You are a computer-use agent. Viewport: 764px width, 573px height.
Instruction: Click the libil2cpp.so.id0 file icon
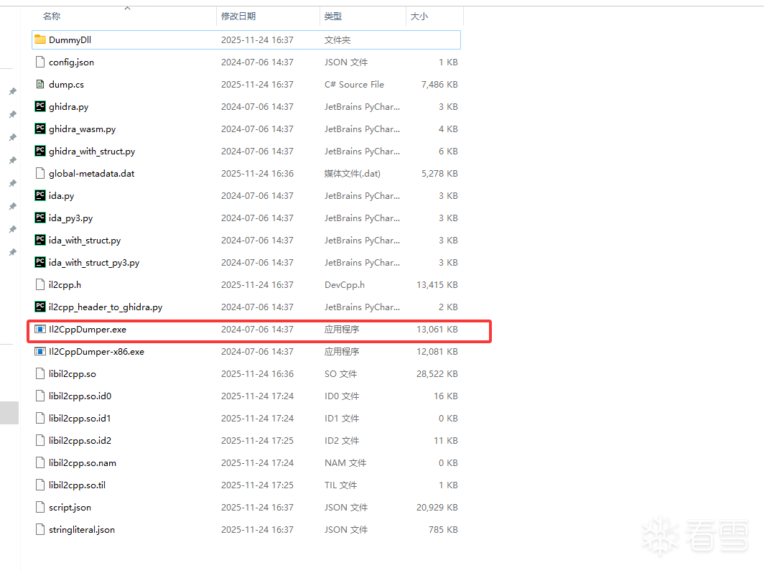(x=40, y=396)
